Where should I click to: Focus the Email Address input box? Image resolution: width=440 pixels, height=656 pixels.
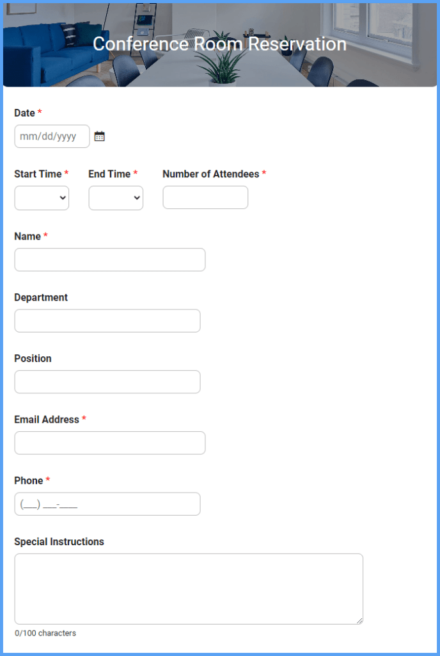pos(110,443)
